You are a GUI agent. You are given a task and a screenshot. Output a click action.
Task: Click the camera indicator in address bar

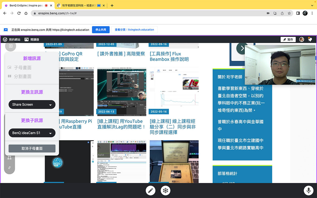click(x=268, y=13)
